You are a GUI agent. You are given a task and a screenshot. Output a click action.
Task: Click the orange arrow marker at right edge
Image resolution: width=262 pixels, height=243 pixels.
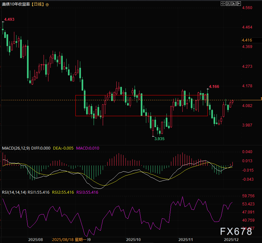[260, 98]
